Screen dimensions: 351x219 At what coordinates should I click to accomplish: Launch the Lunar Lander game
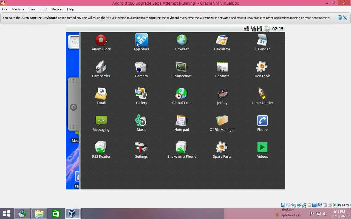pyautogui.click(x=262, y=96)
